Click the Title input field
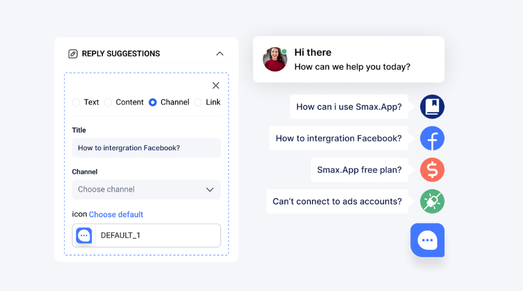Screen dimensions: 523x291 [x=147, y=148]
